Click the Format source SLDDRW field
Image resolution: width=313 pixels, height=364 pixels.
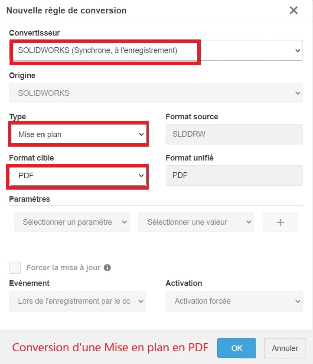[234, 134]
